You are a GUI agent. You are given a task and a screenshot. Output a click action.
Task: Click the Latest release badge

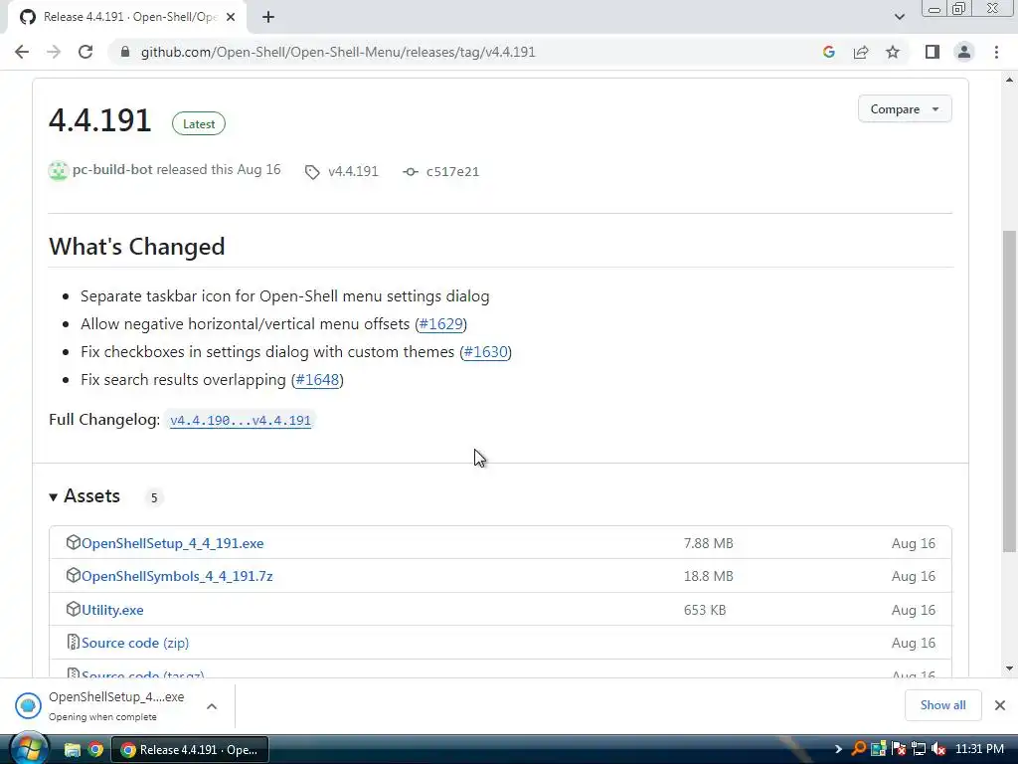(199, 123)
